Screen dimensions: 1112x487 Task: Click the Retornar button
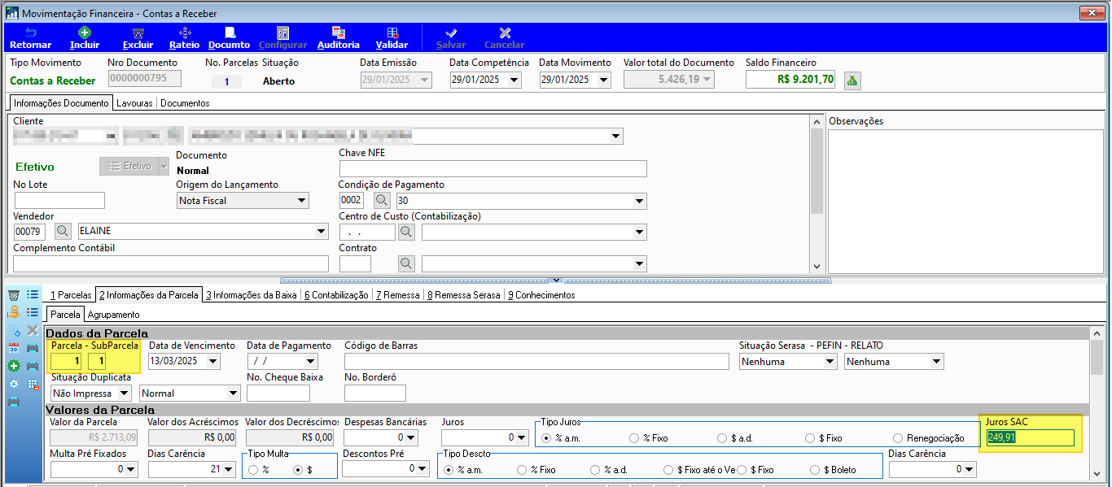(30, 38)
